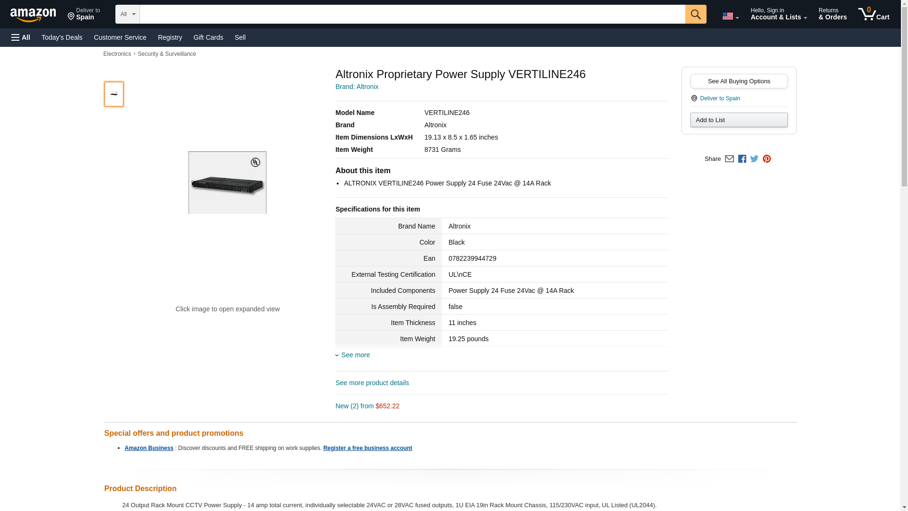Screen dimensions: 908x511
Task: Open the search category All dropdown
Action: click(x=127, y=14)
